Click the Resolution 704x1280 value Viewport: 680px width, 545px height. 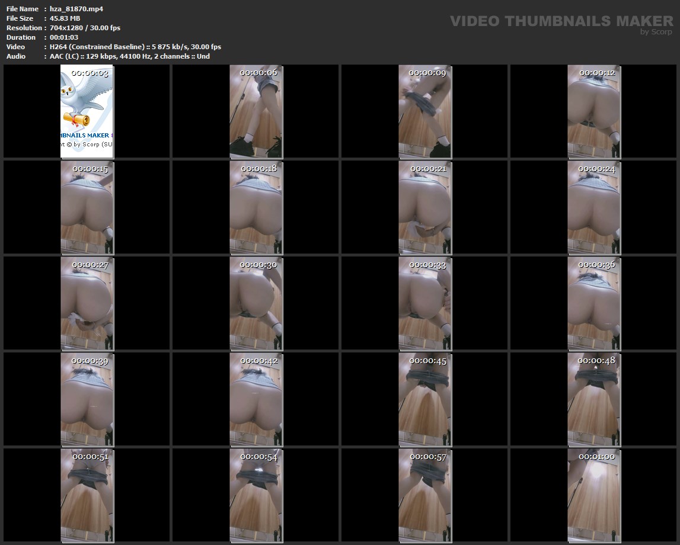pos(85,28)
